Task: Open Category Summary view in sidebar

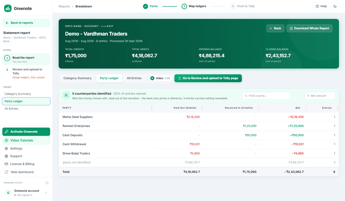Action: click(26, 94)
